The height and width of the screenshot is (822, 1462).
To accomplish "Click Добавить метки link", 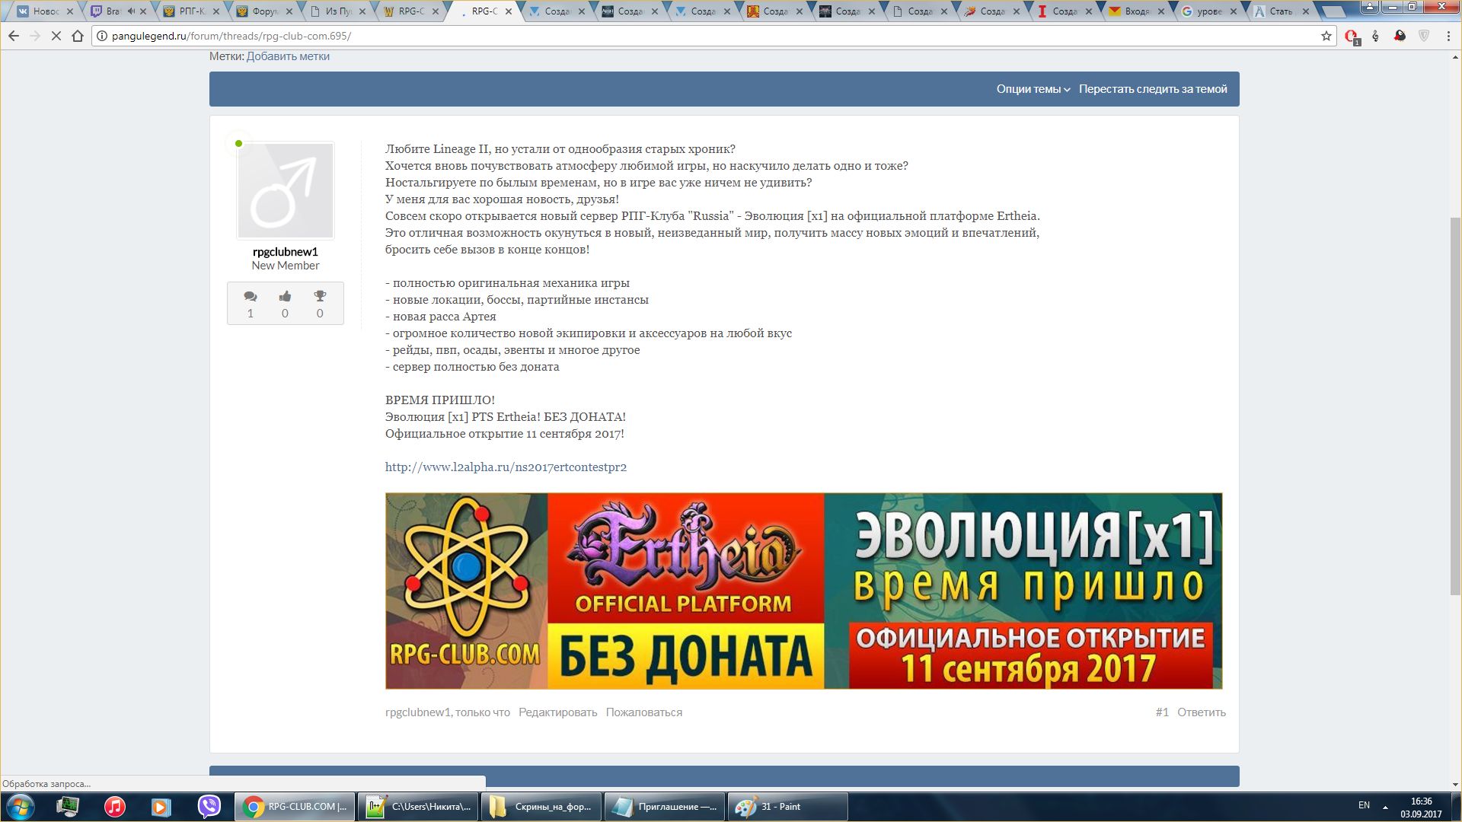I will tap(288, 56).
